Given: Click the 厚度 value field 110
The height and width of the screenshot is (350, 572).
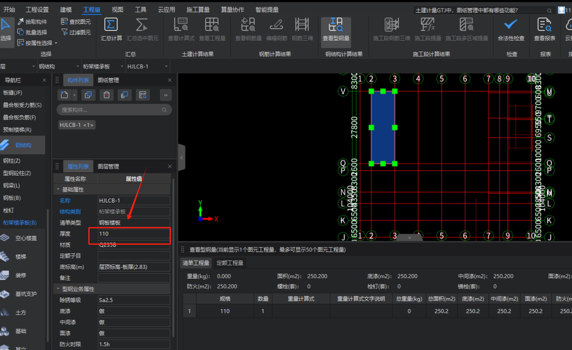Looking at the screenshot, I should coord(134,234).
